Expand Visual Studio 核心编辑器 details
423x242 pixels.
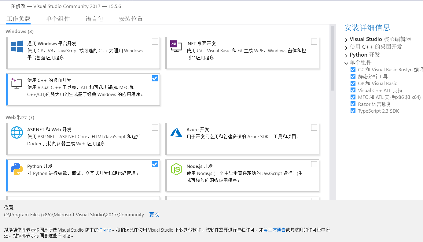pyautogui.click(x=346, y=40)
